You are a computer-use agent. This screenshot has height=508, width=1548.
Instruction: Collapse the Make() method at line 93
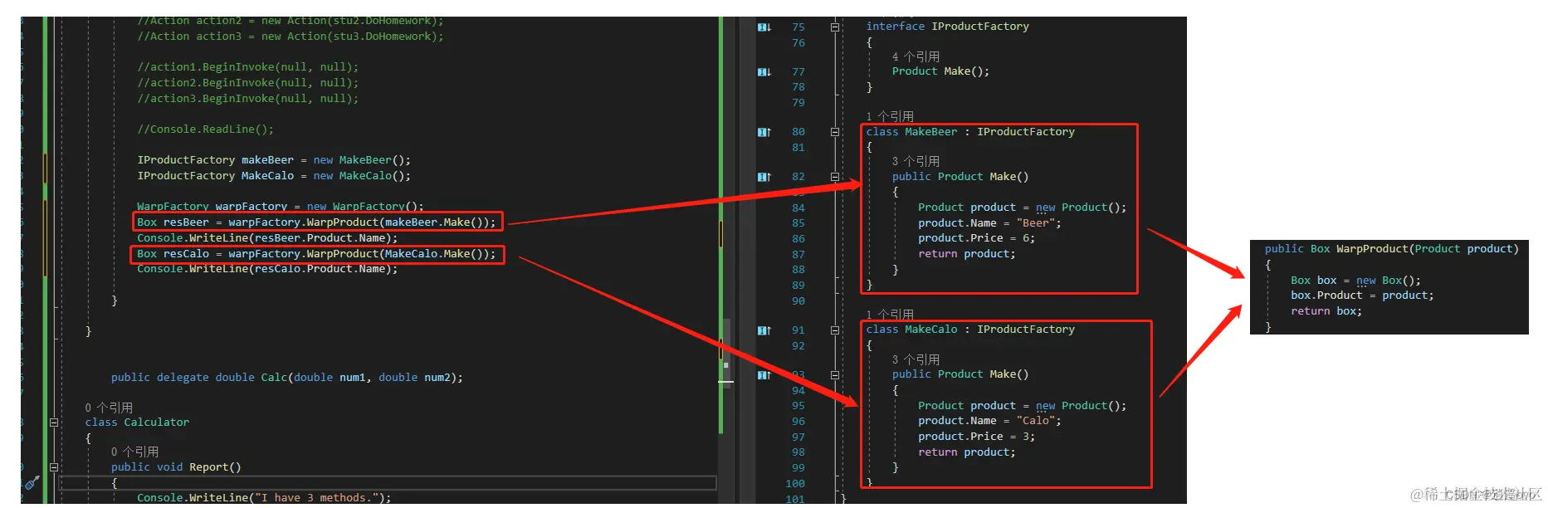tap(835, 375)
